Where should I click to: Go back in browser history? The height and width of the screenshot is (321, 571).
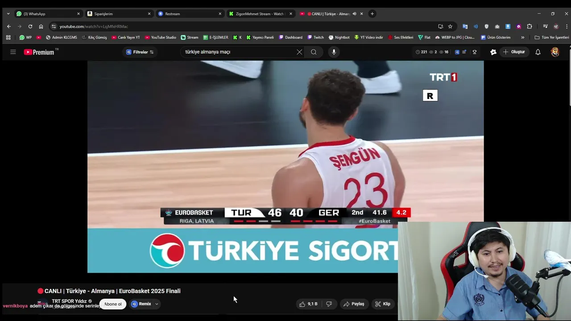pos(8,26)
